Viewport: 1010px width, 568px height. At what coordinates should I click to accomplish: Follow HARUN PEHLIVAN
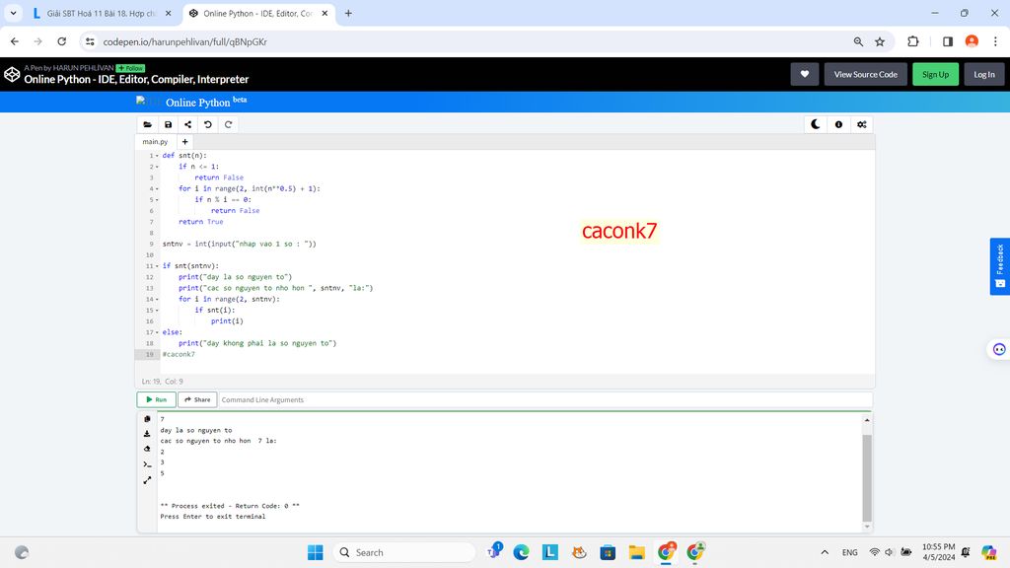[131, 68]
